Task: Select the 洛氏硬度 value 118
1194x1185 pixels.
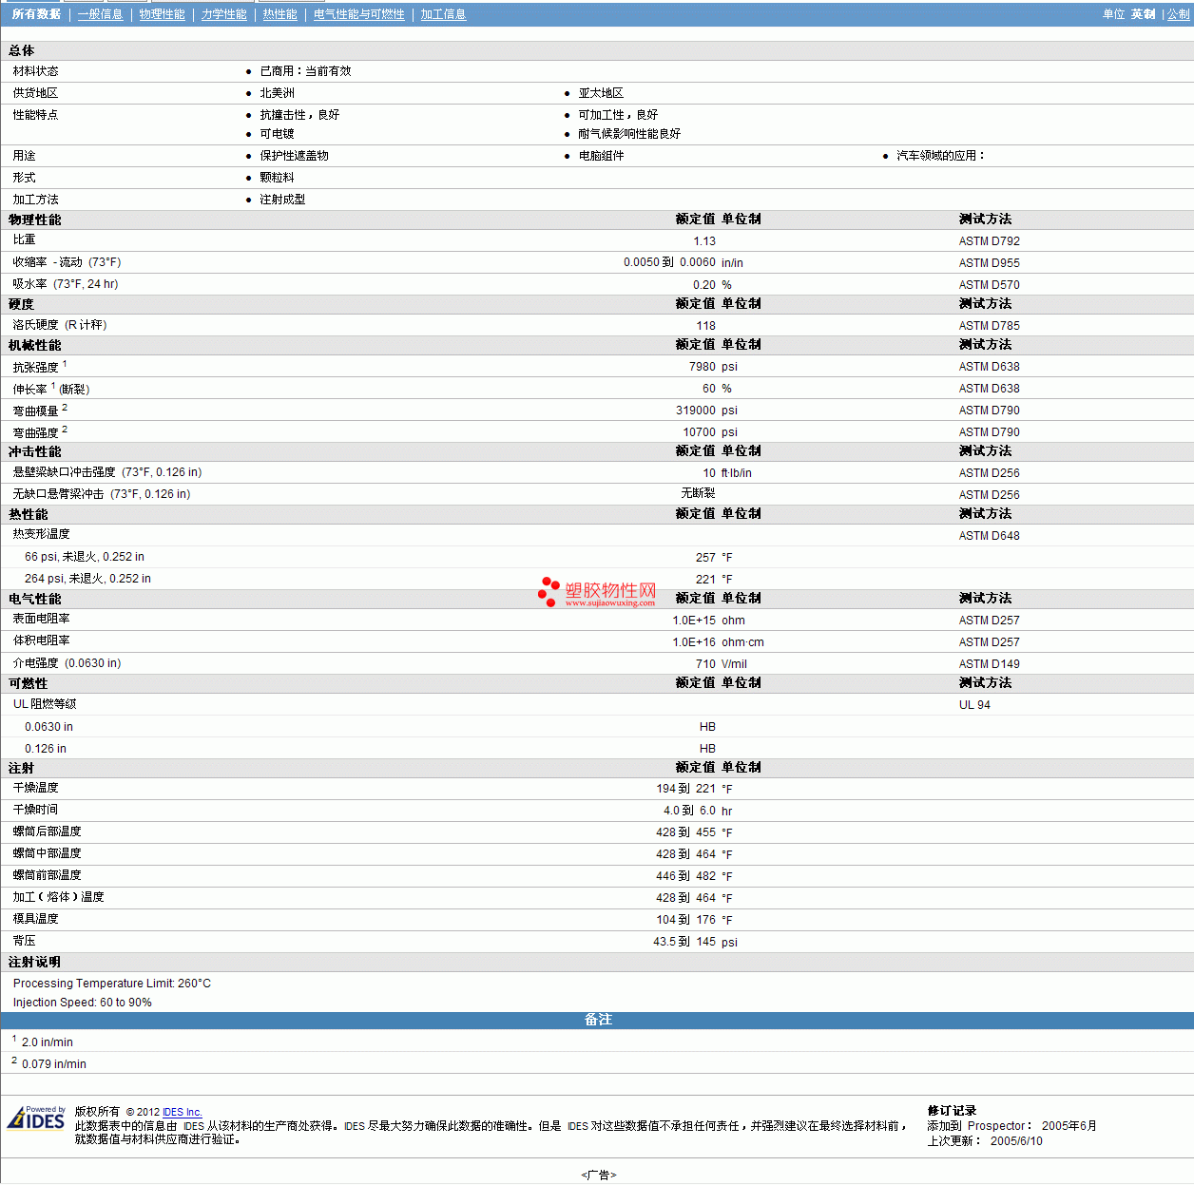Action: 706,326
